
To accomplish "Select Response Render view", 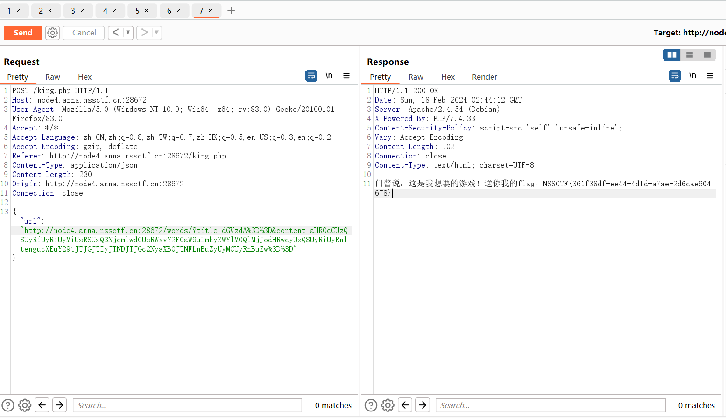I will point(485,77).
